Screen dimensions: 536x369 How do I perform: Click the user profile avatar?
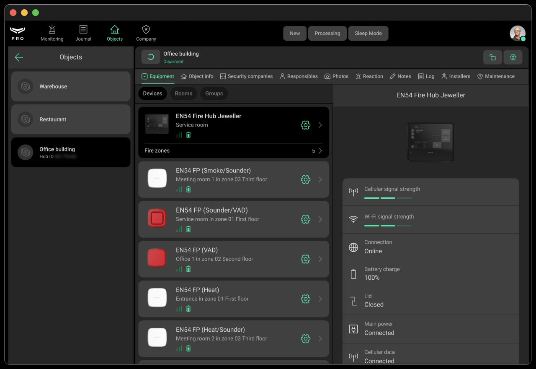(517, 33)
